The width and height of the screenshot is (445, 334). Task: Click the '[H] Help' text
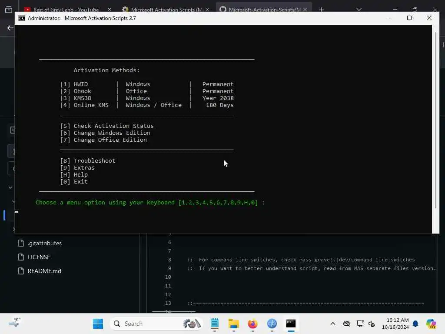tap(74, 175)
